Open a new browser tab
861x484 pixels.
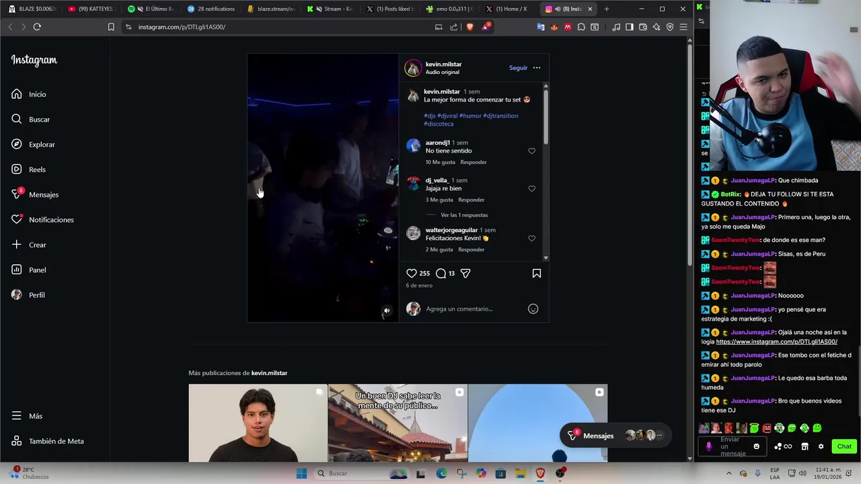tap(607, 9)
